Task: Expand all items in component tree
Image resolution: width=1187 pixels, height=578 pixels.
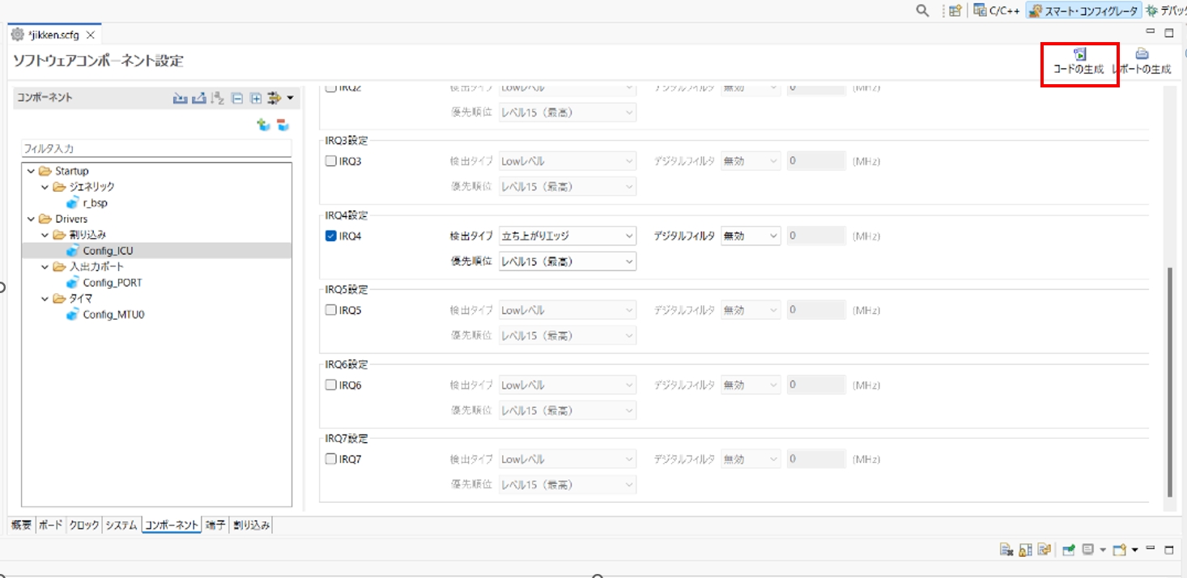Action: pos(256,98)
